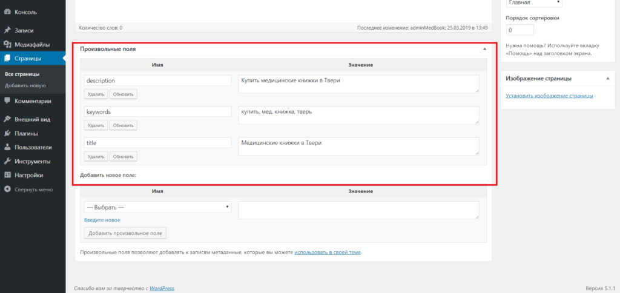Open the Плагины plug icon
Image resolution: width=620 pixels, height=293 pixels.
[7, 133]
